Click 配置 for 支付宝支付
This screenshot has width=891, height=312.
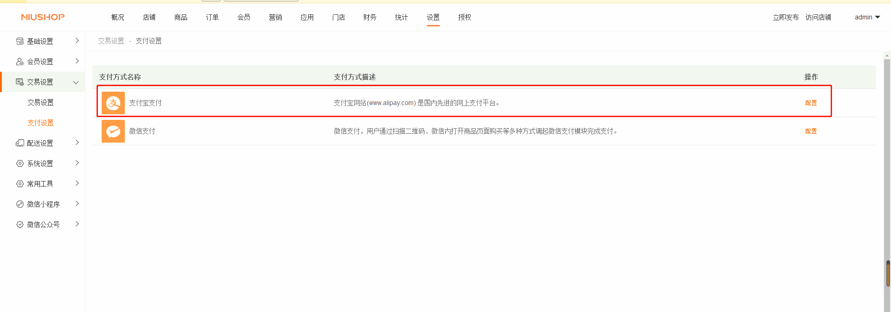[x=811, y=103]
